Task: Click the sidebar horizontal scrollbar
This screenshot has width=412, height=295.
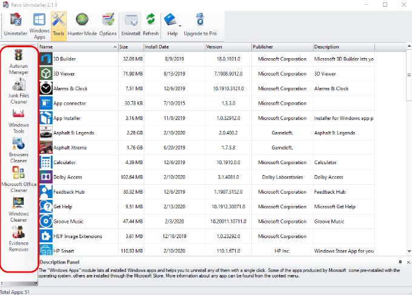Action: (20, 283)
